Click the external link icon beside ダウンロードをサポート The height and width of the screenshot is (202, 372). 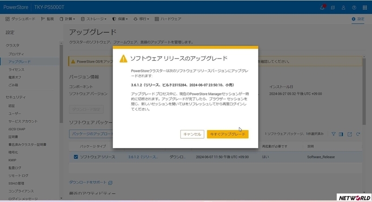pos(110,182)
